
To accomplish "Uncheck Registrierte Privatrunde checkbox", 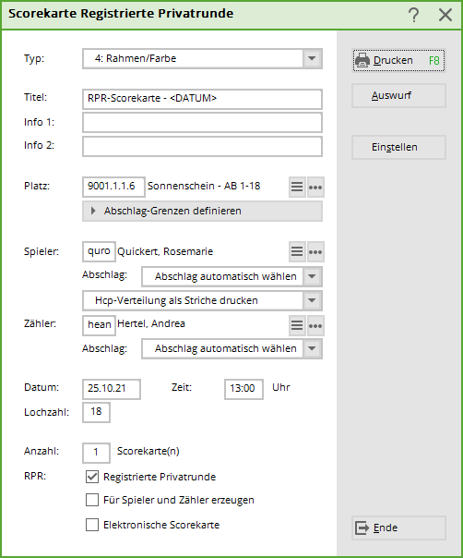I will click(x=92, y=477).
